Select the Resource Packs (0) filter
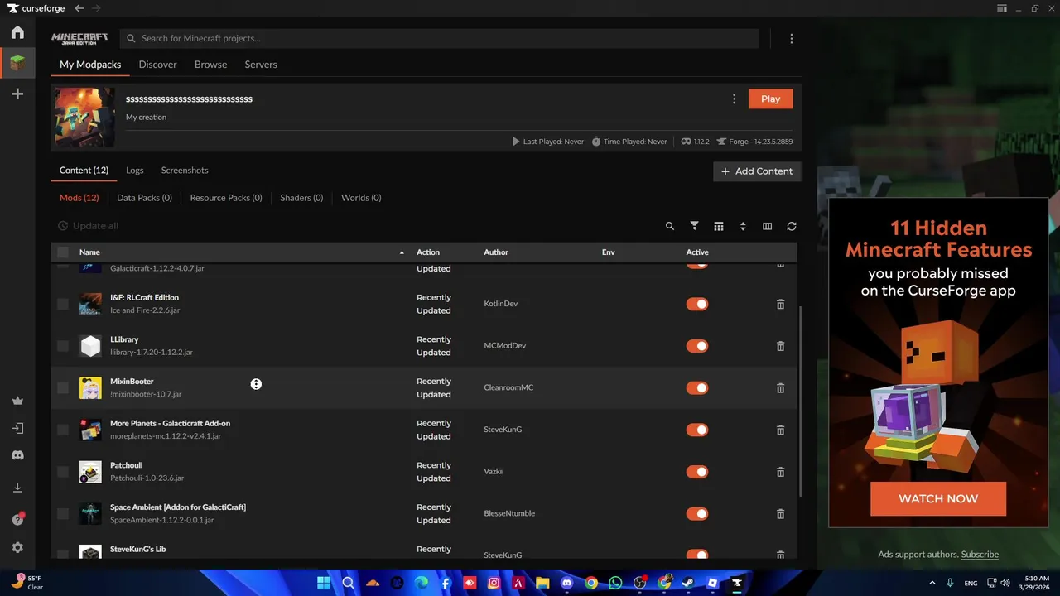Viewport: 1060px width, 596px height. 226,198
